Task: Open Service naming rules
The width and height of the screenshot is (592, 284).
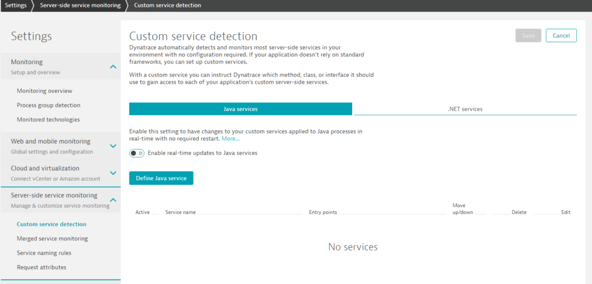Action: point(44,253)
